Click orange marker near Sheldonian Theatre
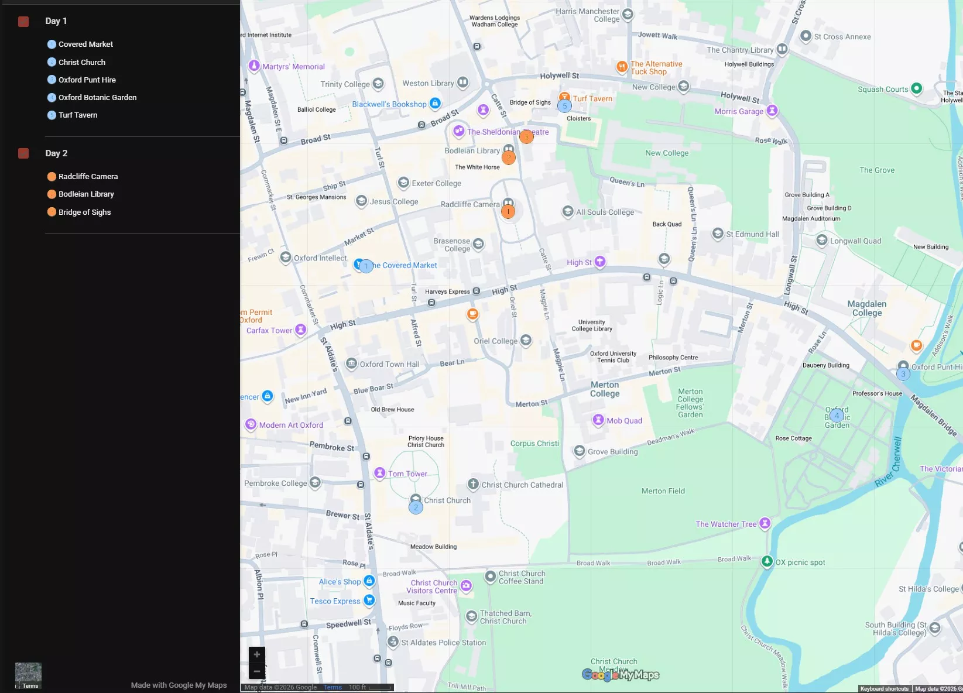This screenshot has width=963, height=693. click(527, 137)
